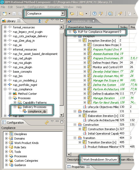Collapse the rup_compliance plugin node
The height and width of the screenshot is (170, 140).
[5, 89]
